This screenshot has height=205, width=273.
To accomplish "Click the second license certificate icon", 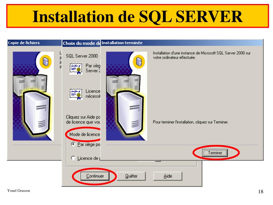I will coord(76,94).
